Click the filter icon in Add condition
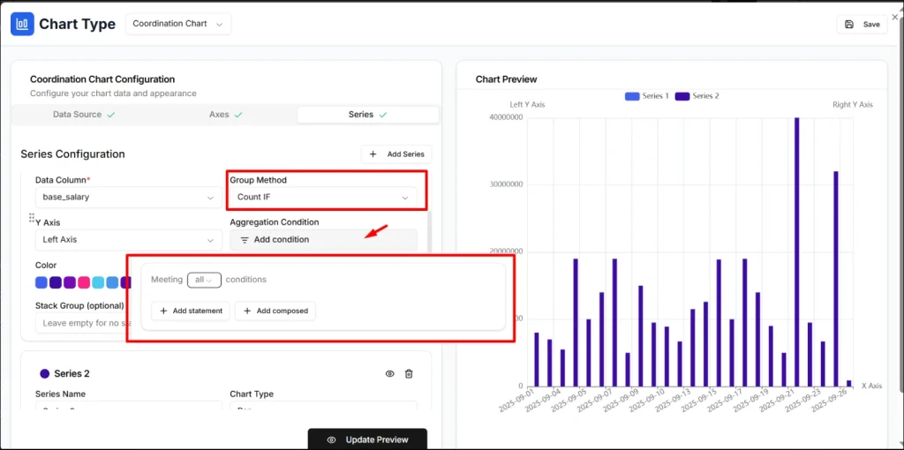The height and width of the screenshot is (450, 904). pyautogui.click(x=245, y=240)
